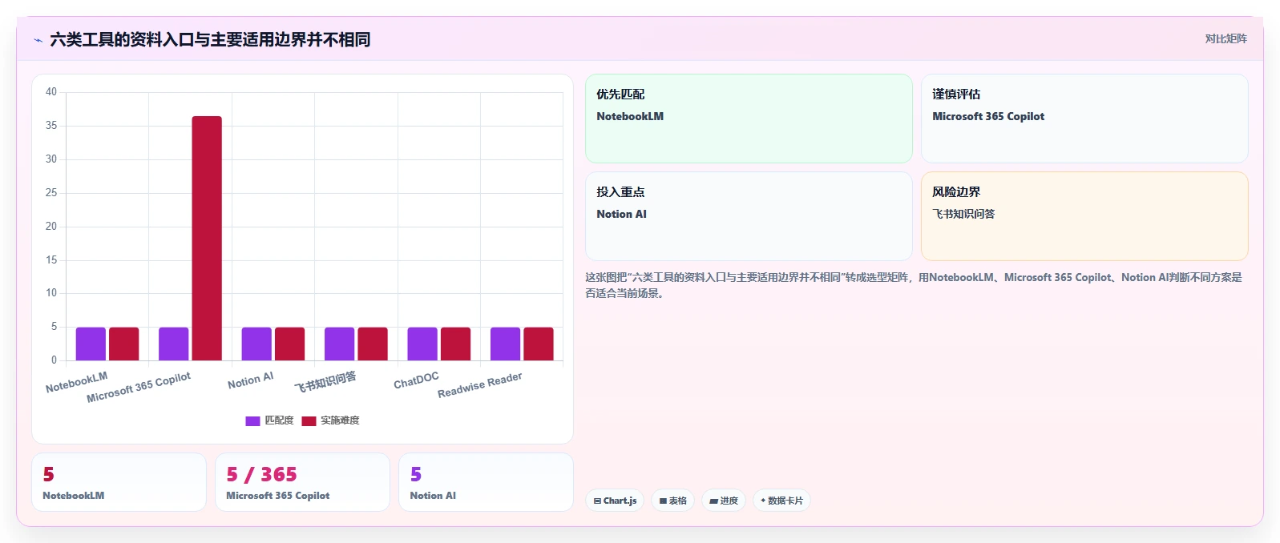Click the red 飞书知识问答 bar

click(373, 344)
